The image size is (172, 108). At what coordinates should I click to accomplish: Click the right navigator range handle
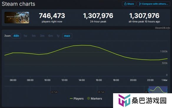pyautogui.click(x=167, y=90)
